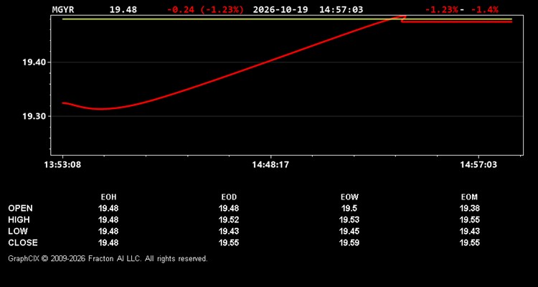Click EOD CLOSE value 19.55
Screen dimensions: 538x287
[229, 243]
